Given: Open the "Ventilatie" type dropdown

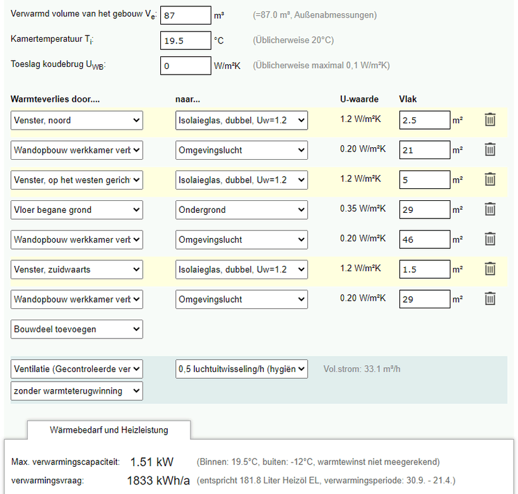Looking at the screenshot, I should (76, 369).
